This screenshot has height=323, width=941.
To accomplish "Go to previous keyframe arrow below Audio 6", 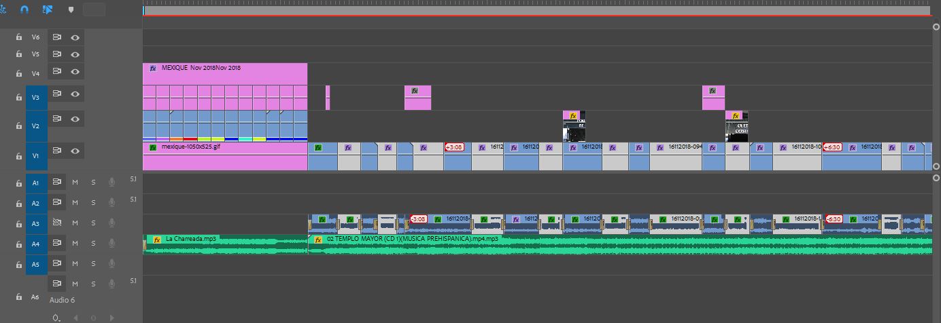I will coord(75,318).
